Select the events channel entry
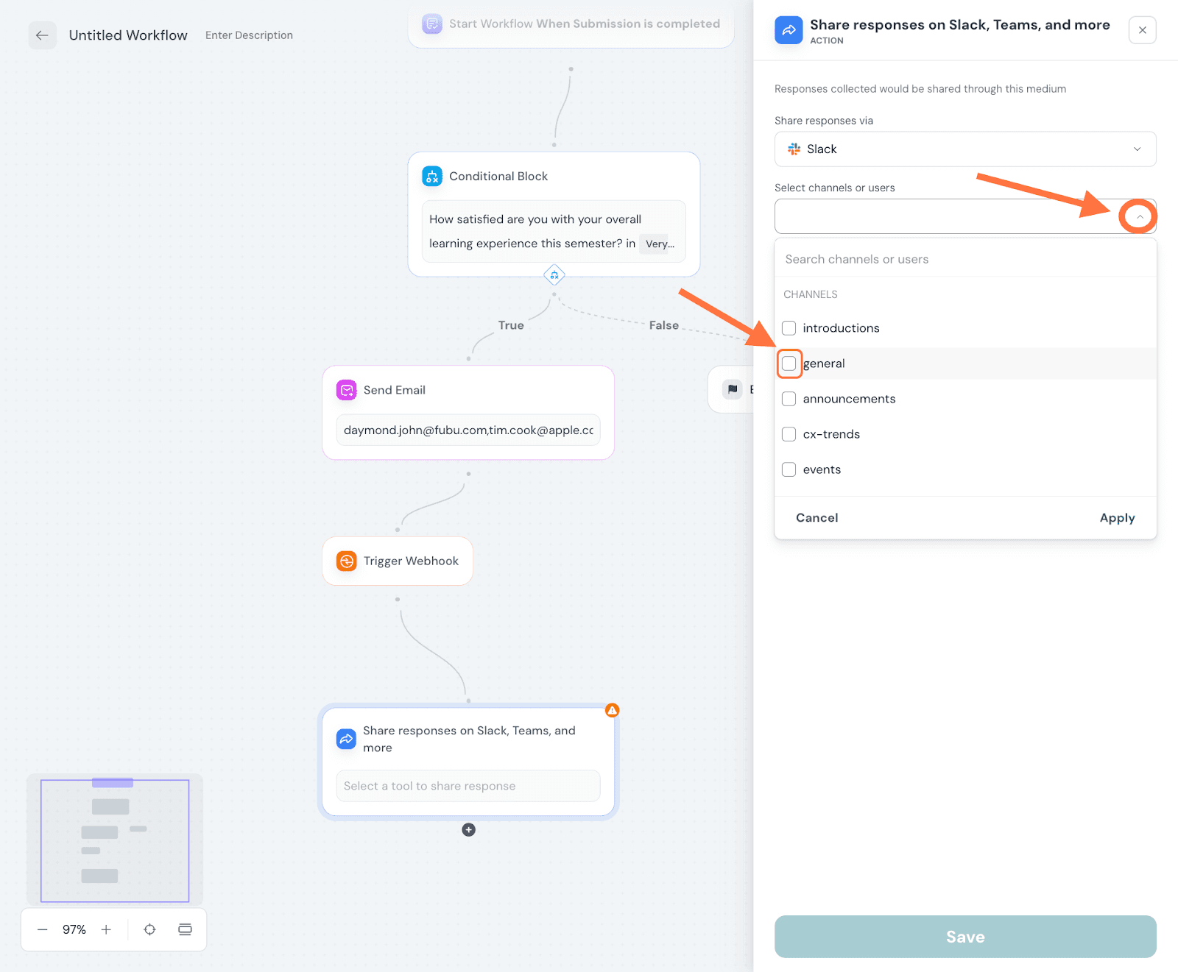This screenshot has height=972, width=1178. pyautogui.click(x=822, y=469)
